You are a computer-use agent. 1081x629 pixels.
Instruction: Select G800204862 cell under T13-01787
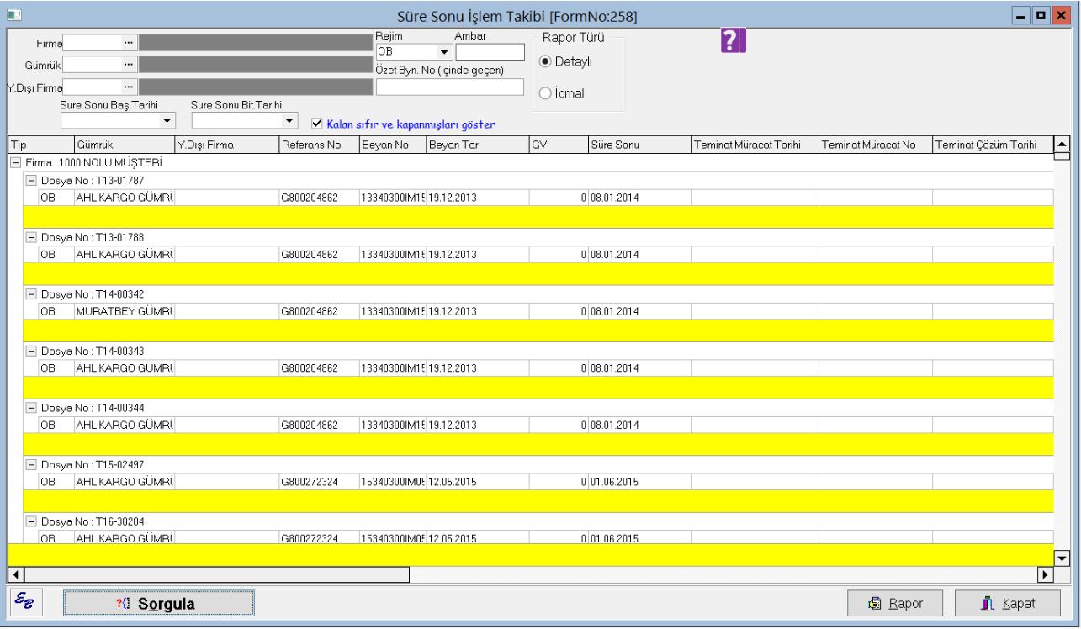pyautogui.click(x=318, y=198)
